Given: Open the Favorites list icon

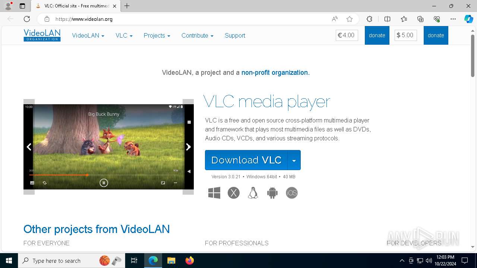Looking at the screenshot, I should click(x=404, y=19).
